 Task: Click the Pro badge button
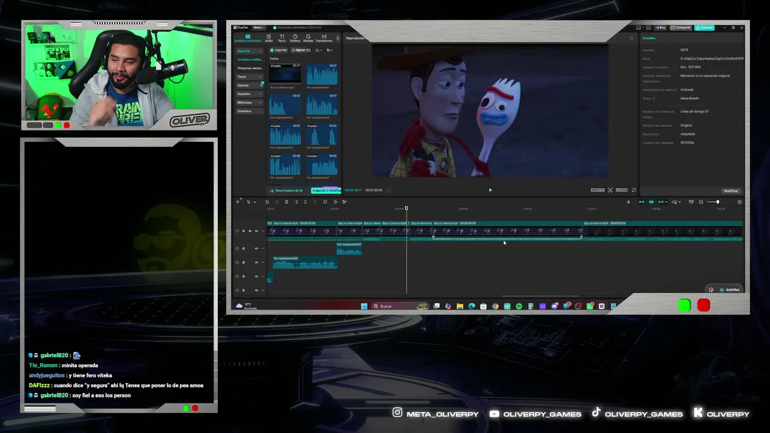pos(661,28)
